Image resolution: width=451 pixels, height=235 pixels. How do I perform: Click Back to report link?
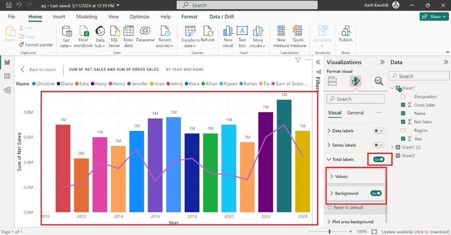38,70
